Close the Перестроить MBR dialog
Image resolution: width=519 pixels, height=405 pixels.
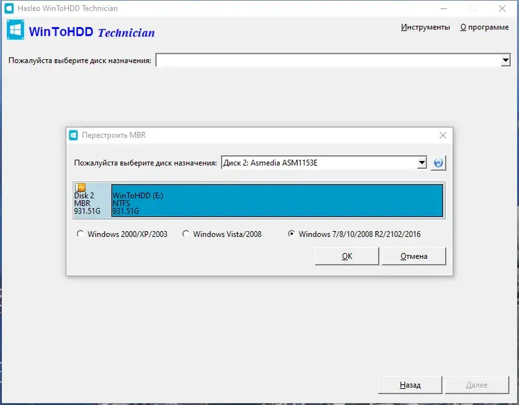tap(443, 135)
